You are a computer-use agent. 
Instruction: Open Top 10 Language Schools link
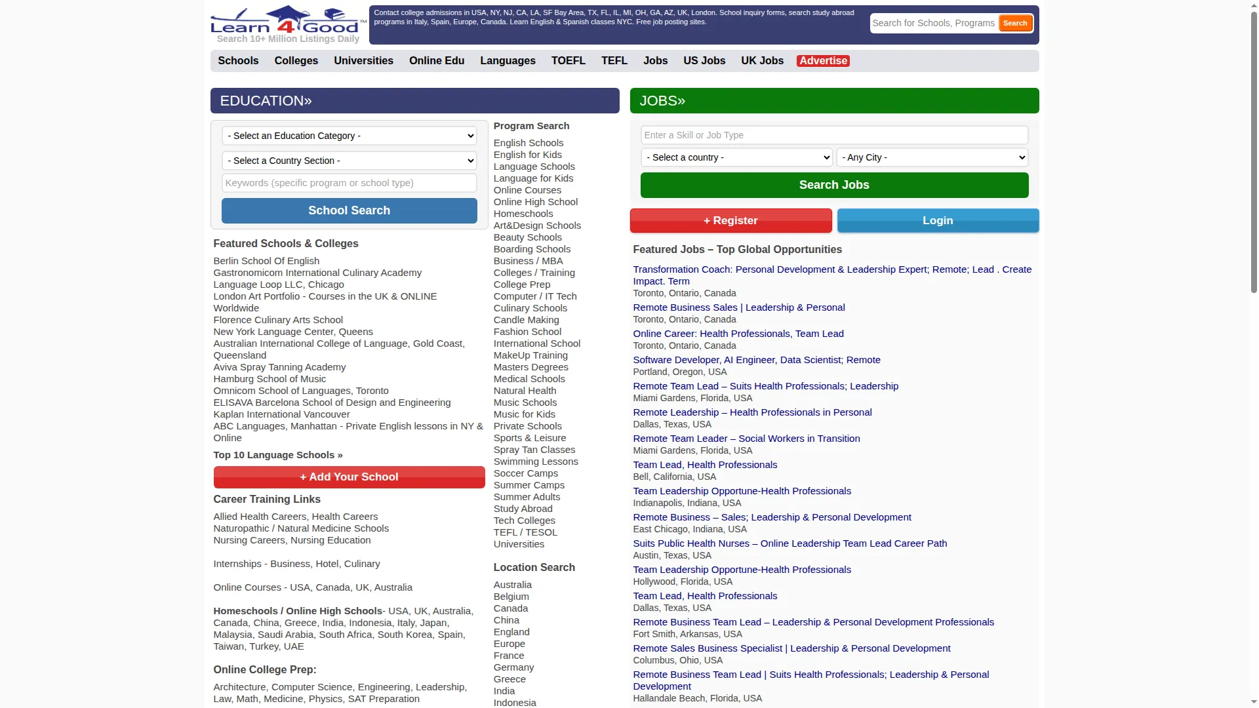278,455
